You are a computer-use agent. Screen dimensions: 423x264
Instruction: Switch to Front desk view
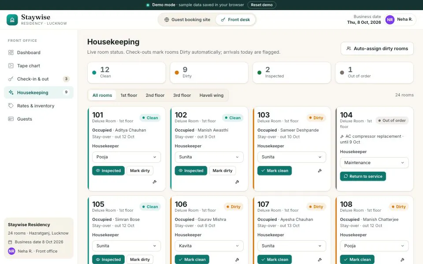pyautogui.click(x=235, y=20)
